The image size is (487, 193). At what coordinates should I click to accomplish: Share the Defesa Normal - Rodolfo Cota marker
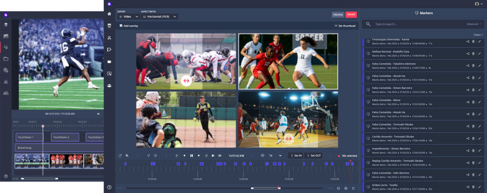point(468,53)
